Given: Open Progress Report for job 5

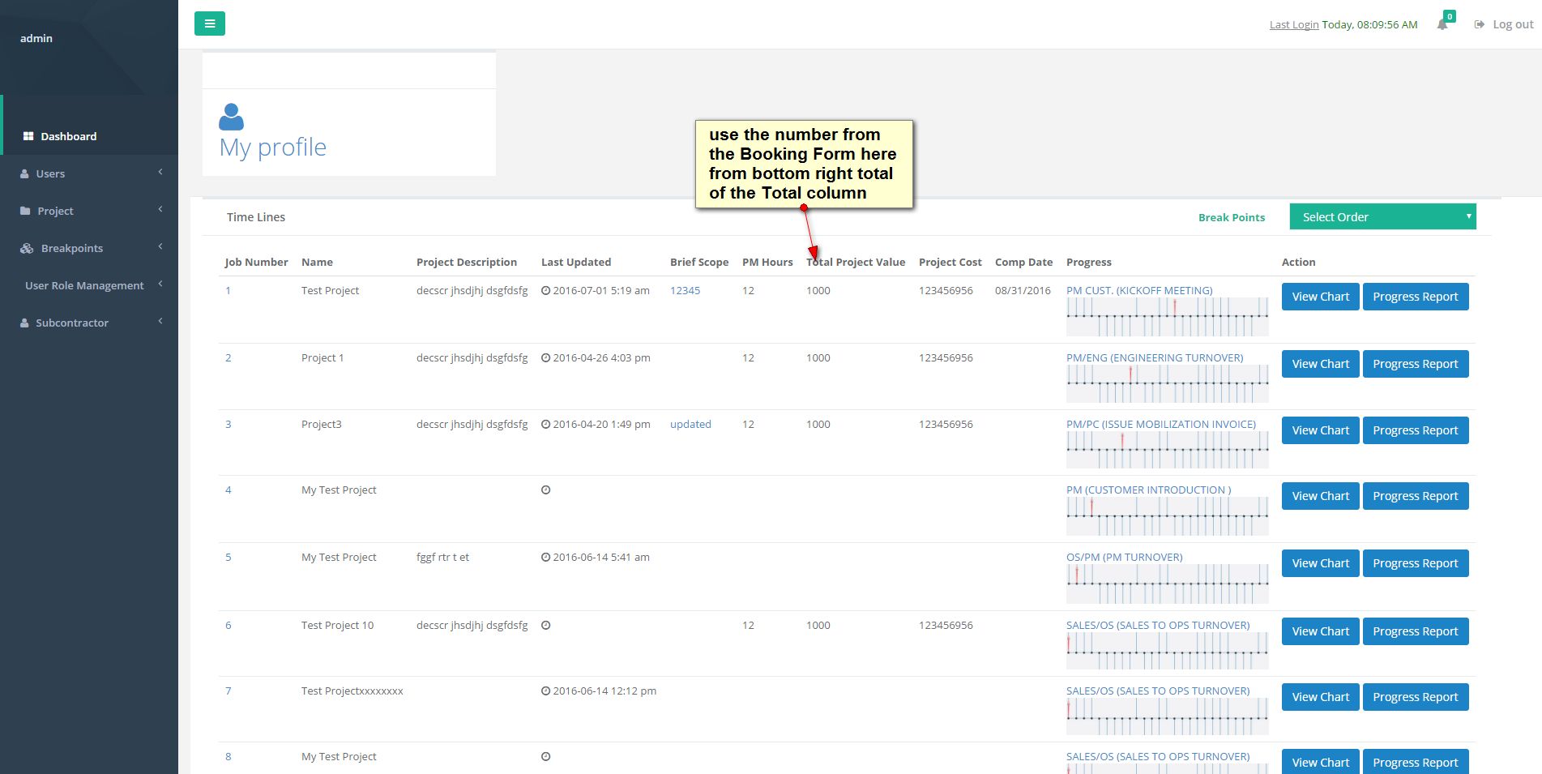Looking at the screenshot, I should (1416, 563).
